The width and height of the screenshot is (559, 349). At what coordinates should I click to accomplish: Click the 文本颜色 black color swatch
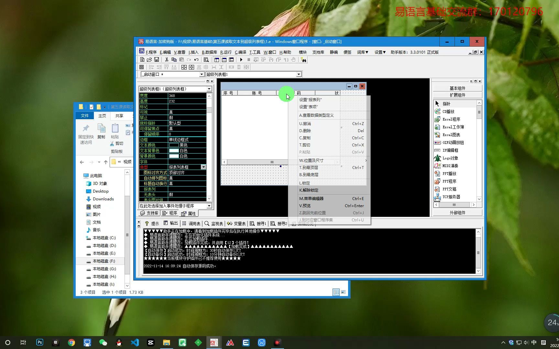point(174,145)
